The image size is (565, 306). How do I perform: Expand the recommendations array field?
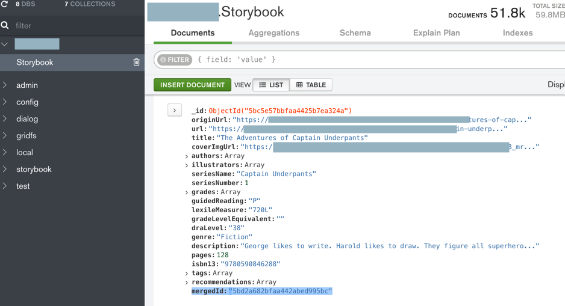coord(187,283)
